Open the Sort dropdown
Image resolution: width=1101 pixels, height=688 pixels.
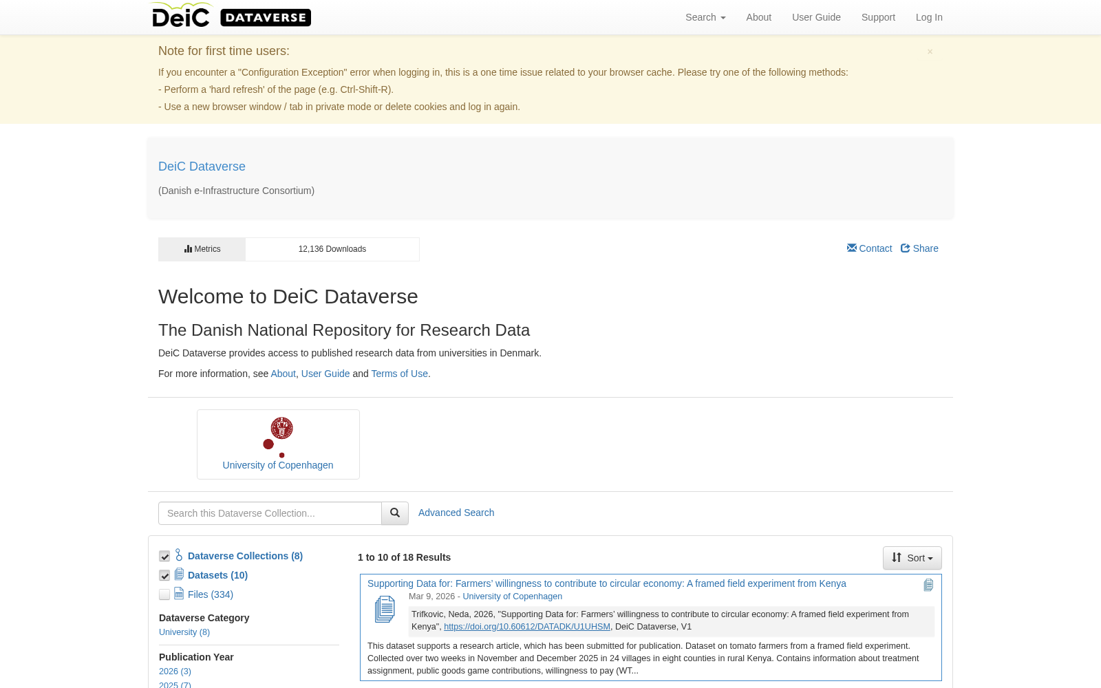[912, 558]
